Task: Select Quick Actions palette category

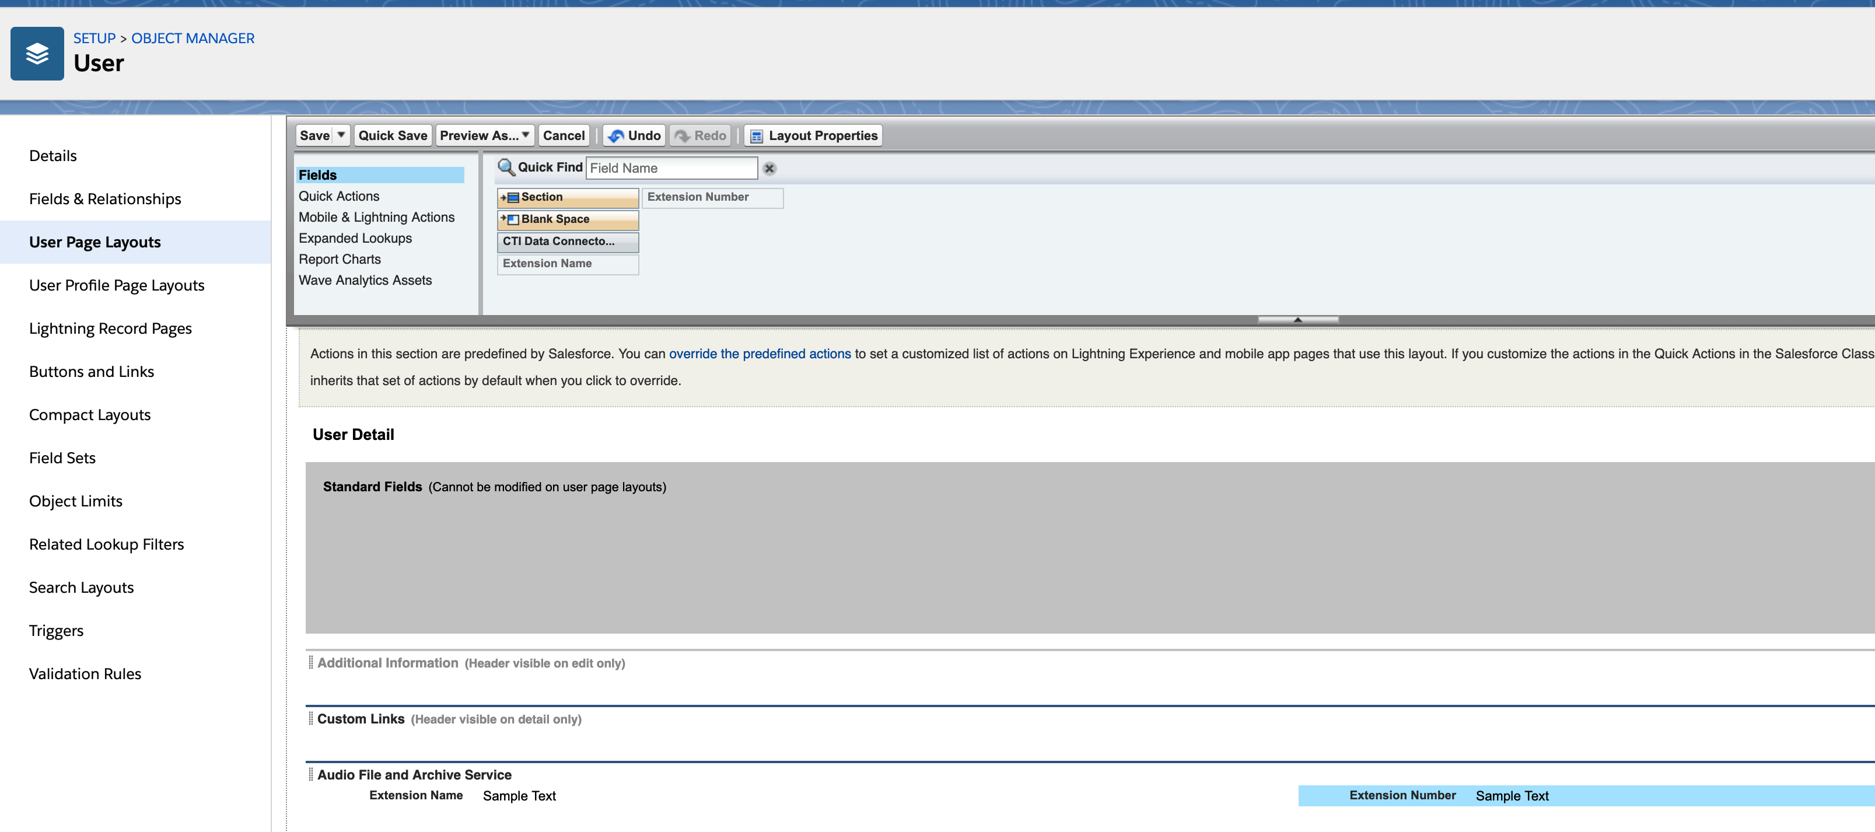Action: point(339,197)
